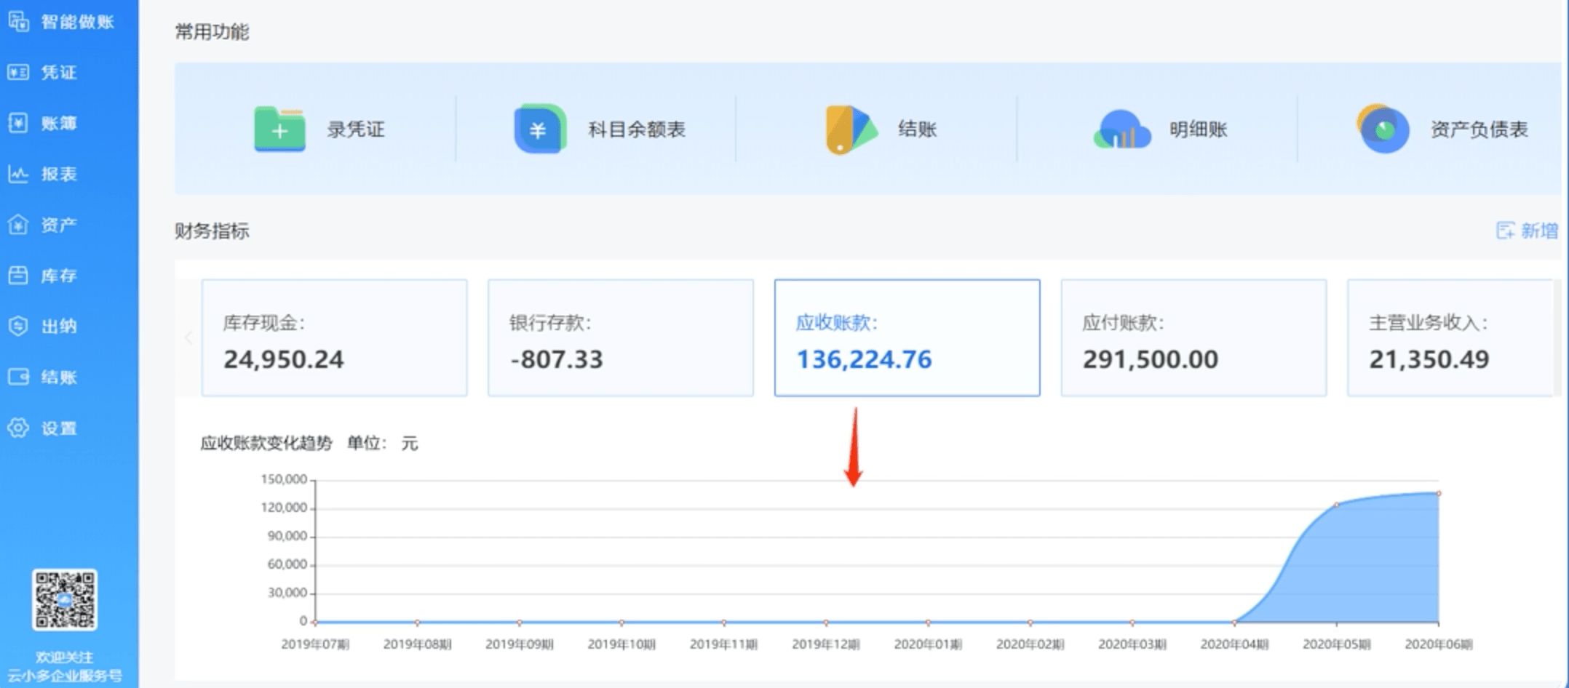Click the 2020年05期 data point on chart

click(x=1336, y=505)
